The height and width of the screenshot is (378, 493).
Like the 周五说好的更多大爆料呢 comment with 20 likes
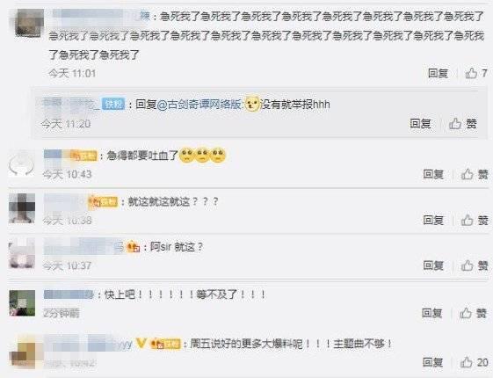coord(475,362)
